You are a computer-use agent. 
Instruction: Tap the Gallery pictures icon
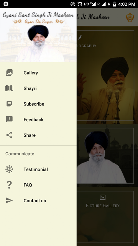click(9, 73)
